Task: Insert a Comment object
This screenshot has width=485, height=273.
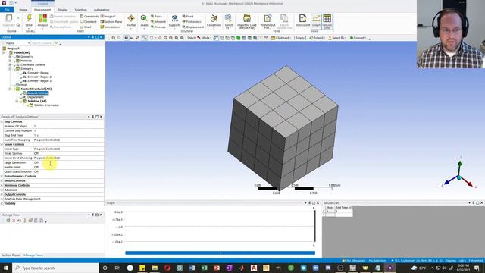Action: coord(88,22)
